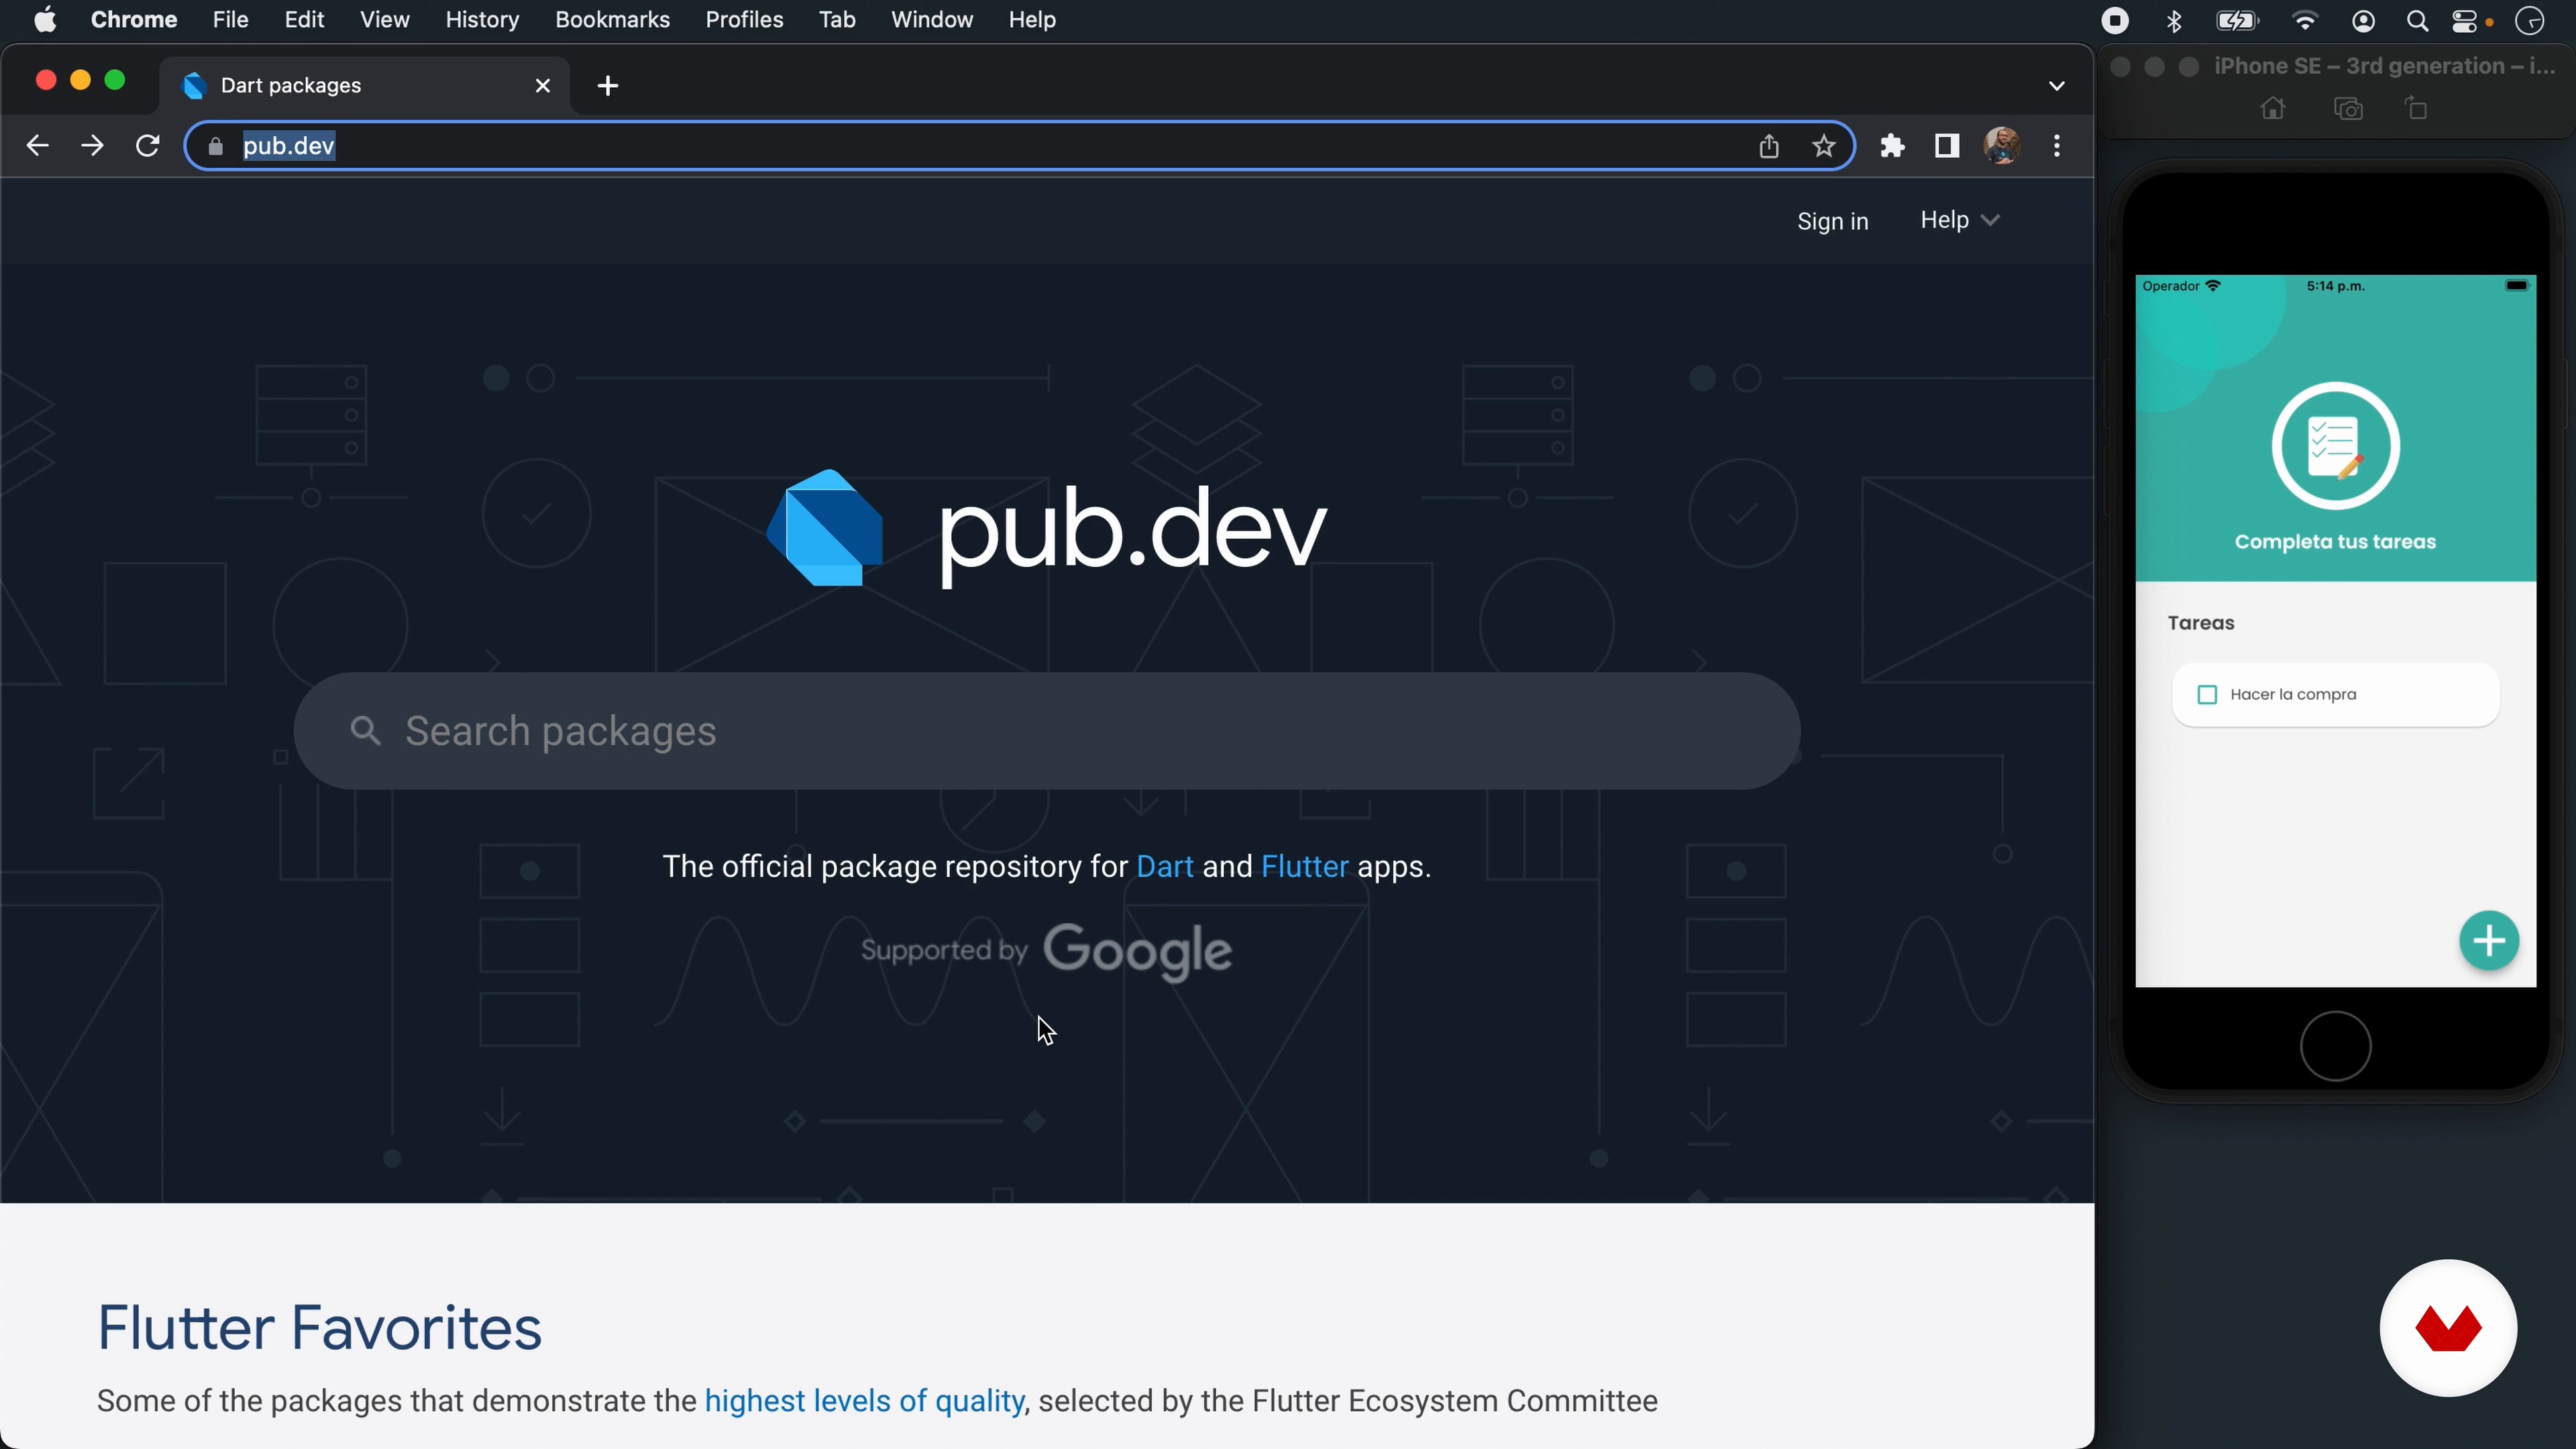Click the lock site info icon

pyautogui.click(x=215, y=147)
